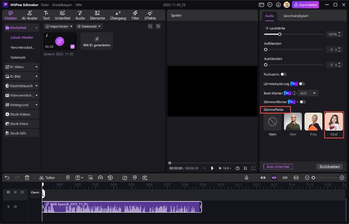Turn on the Stimmentferner switch

pos(302,102)
